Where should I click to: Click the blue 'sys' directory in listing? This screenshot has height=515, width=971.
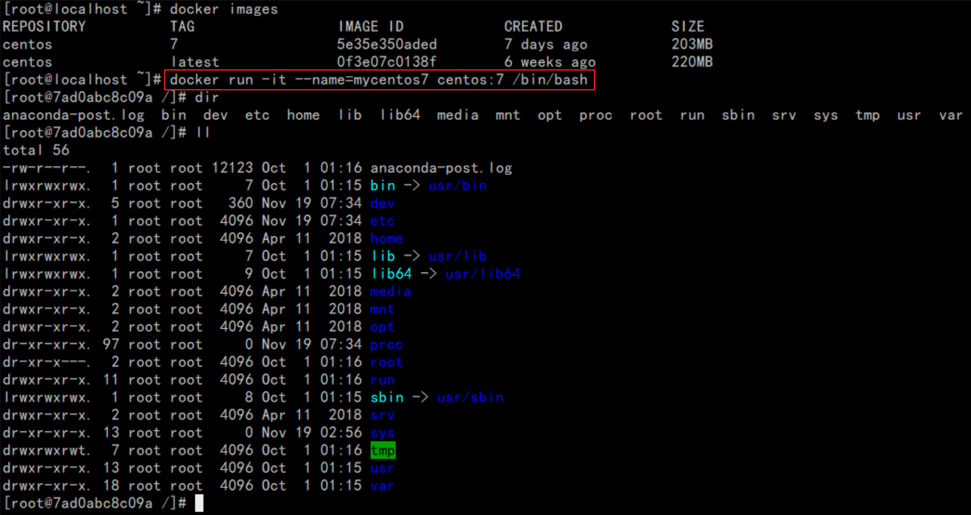coord(383,433)
